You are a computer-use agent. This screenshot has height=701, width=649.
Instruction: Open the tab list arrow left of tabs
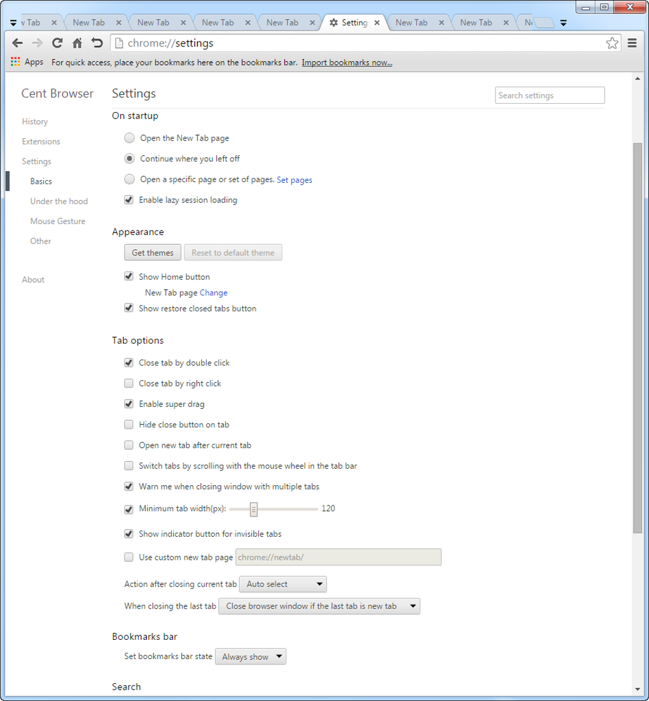pos(13,23)
